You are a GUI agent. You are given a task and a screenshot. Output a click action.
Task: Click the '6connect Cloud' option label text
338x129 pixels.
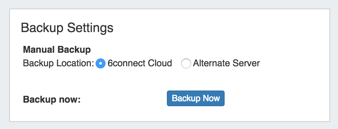point(140,63)
